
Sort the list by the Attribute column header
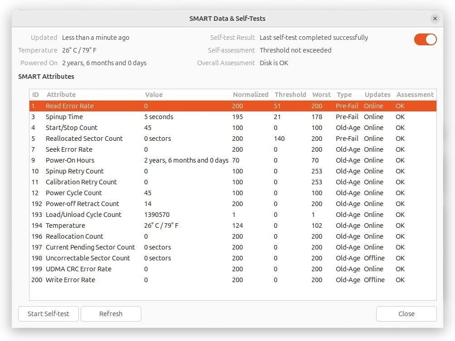point(61,94)
